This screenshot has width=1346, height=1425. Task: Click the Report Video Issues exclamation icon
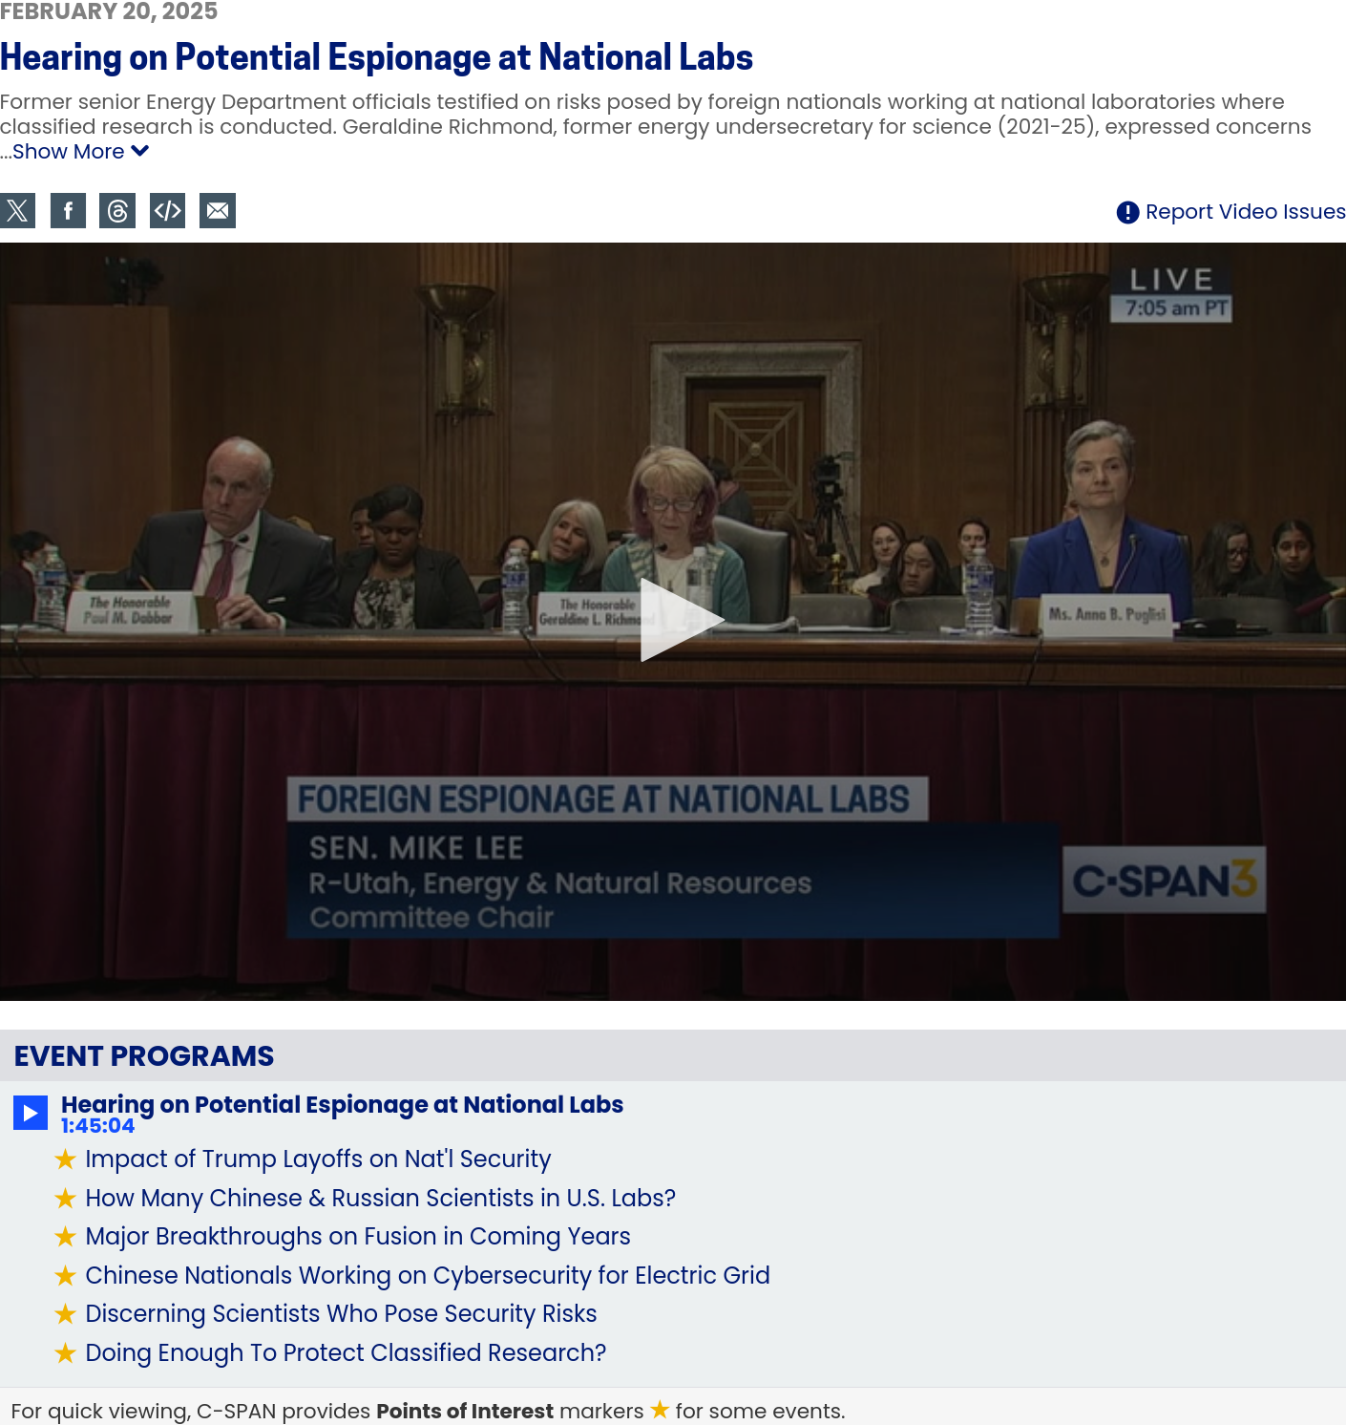click(x=1127, y=212)
